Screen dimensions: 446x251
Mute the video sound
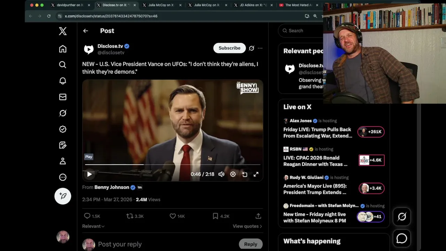pos(221,174)
